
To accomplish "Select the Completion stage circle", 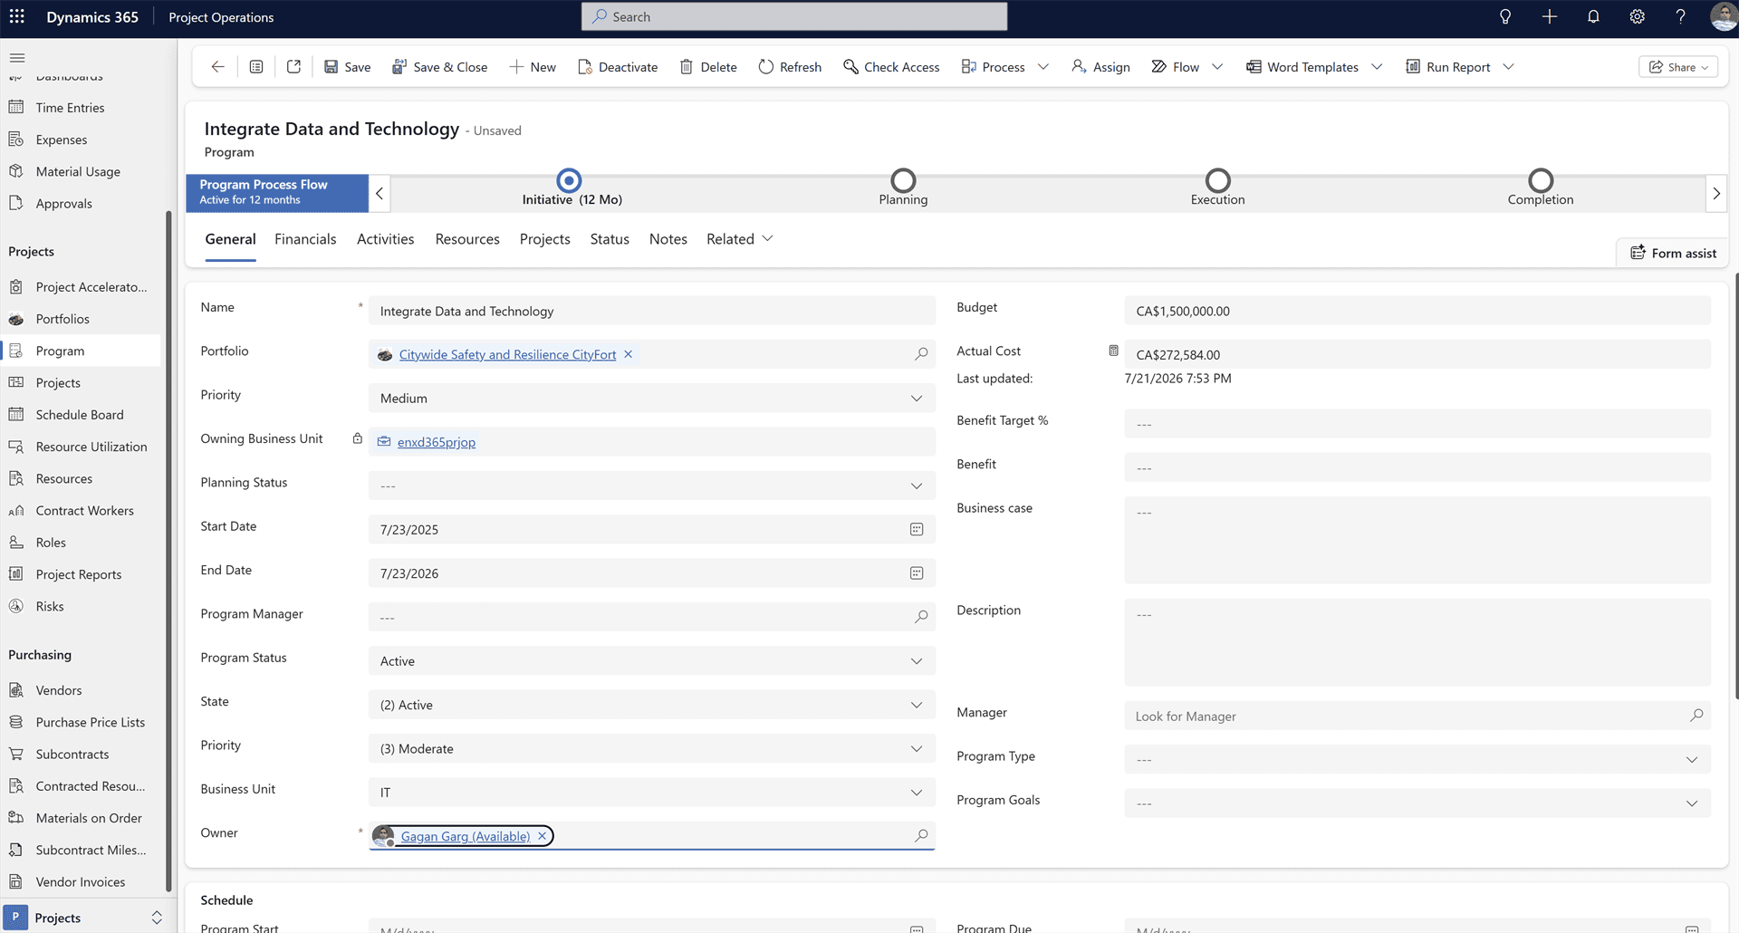I will coord(1541,180).
